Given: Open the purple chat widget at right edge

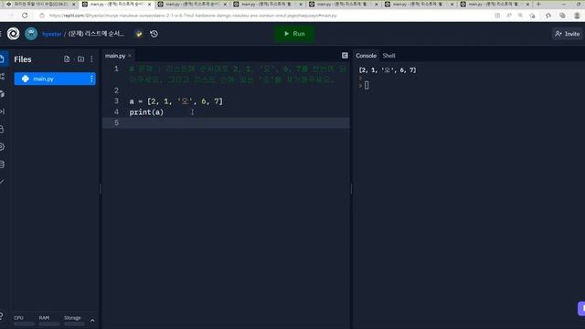Looking at the screenshot, I should coord(581,309).
